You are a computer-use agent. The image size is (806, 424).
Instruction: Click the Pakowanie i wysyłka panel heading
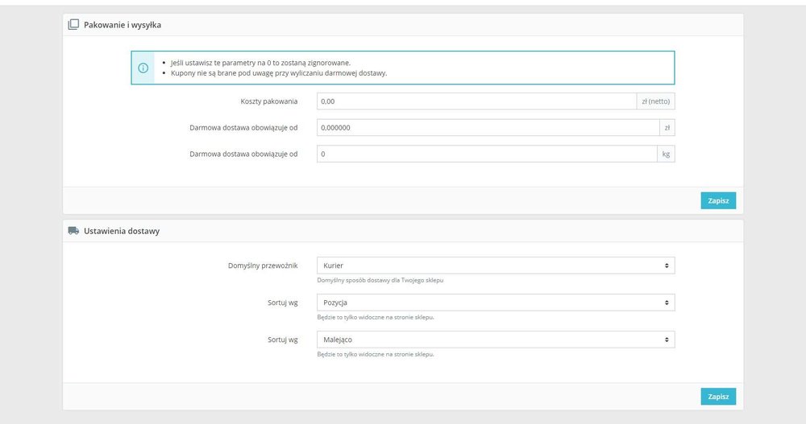click(123, 25)
